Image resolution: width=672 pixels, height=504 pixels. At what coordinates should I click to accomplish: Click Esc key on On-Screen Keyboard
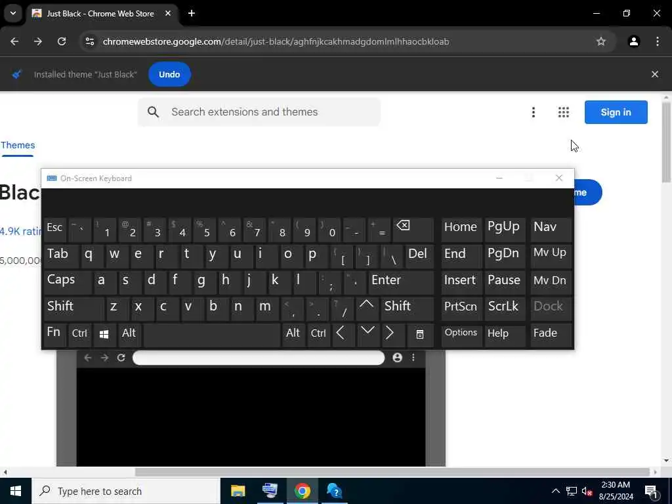pyautogui.click(x=55, y=230)
